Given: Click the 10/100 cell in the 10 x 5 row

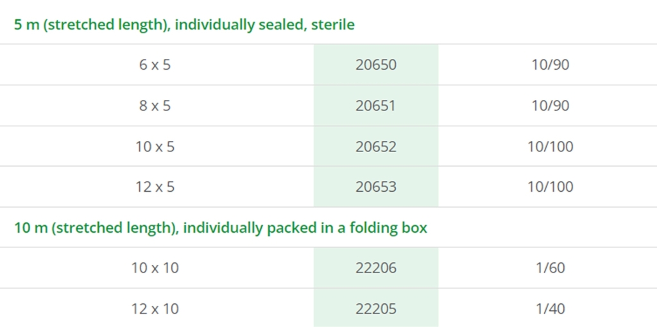Looking at the screenshot, I should (550, 147).
